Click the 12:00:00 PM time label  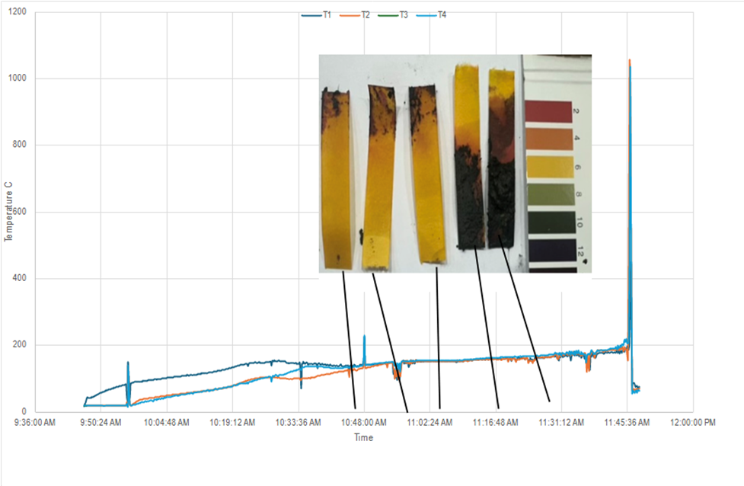[693, 423]
